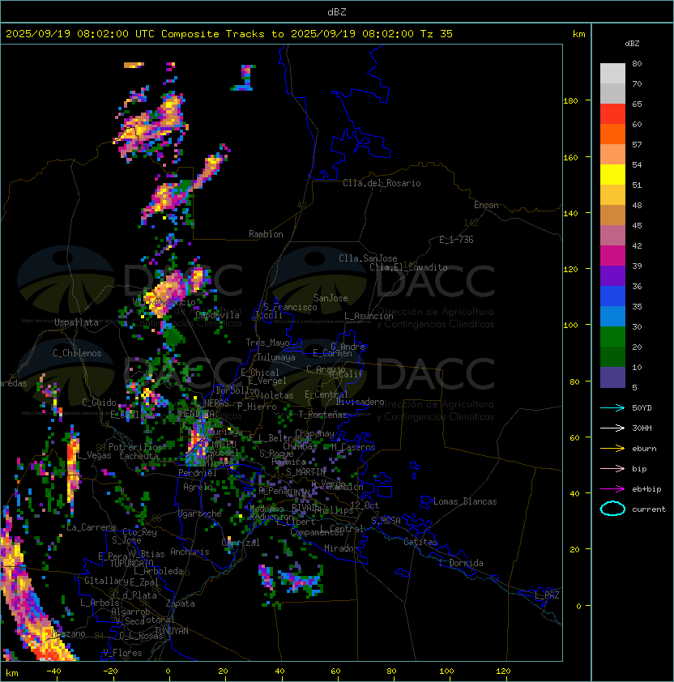The width and height of the screenshot is (674, 682).
Task: Click the 65 value on dBZ scale
Action: 637,104
